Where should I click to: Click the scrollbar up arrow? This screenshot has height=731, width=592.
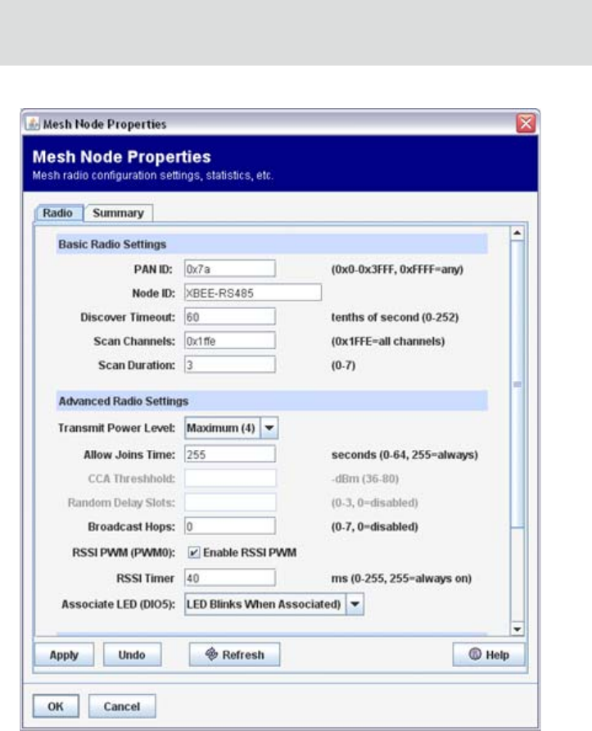point(517,233)
